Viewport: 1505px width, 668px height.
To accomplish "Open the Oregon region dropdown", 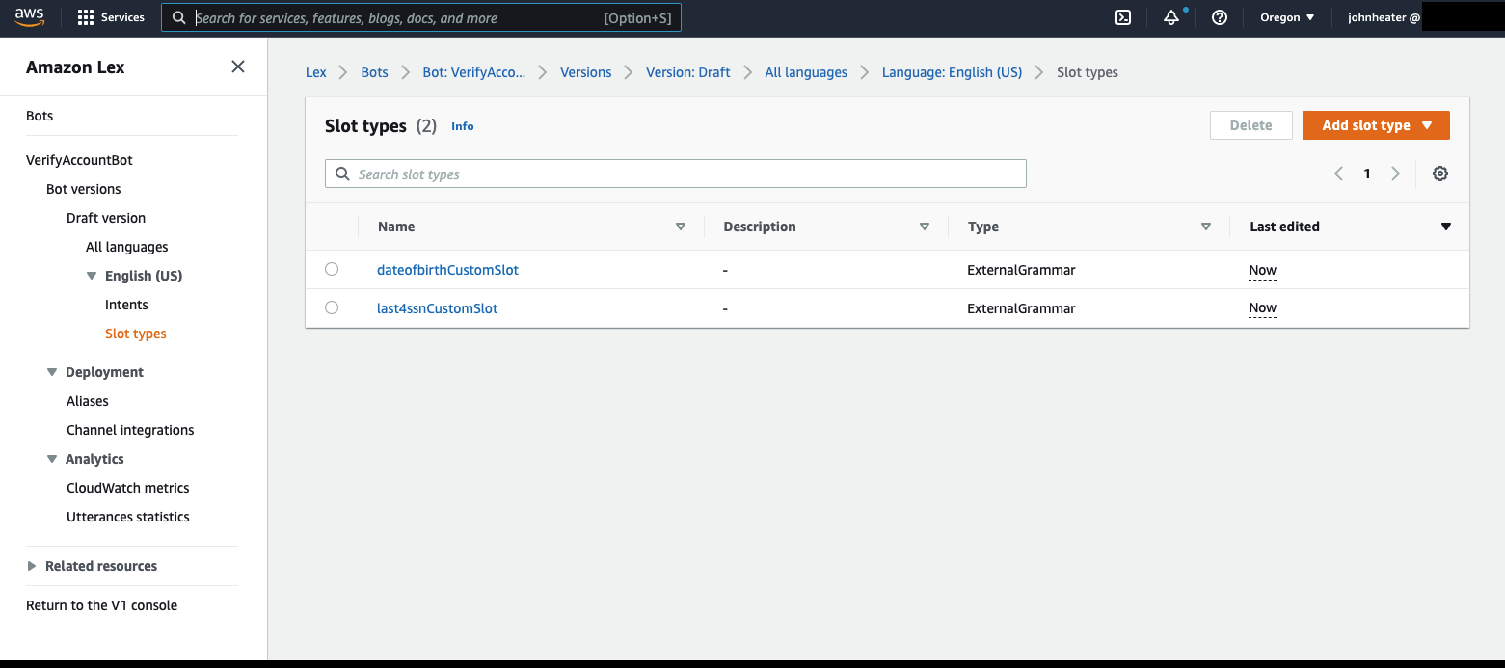I will (1287, 17).
